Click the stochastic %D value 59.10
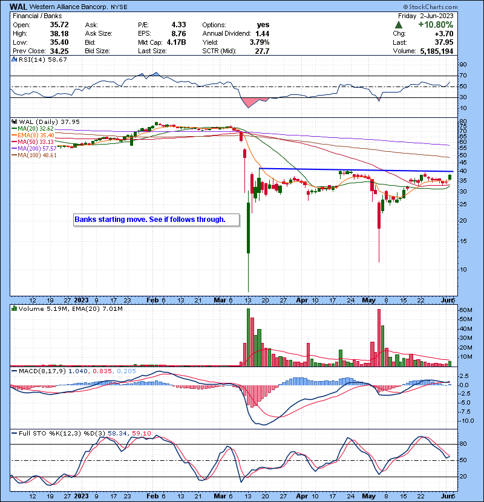Image resolution: width=484 pixels, height=502 pixels. (x=141, y=434)
